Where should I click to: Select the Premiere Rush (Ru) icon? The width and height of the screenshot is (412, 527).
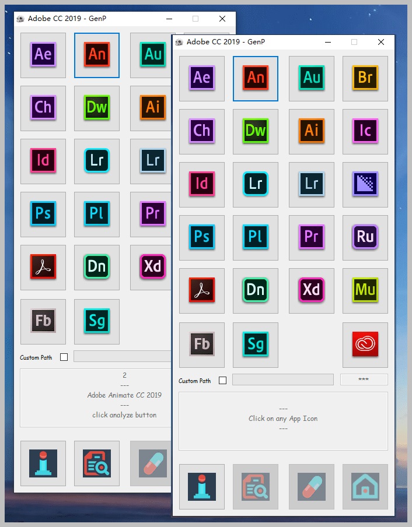365,238
